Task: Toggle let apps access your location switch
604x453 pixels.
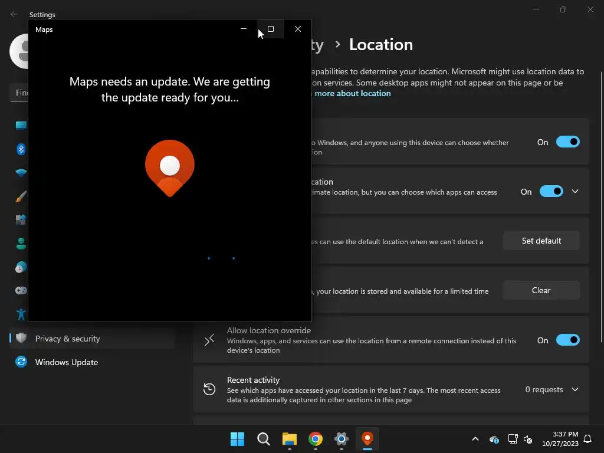Action: coord(552,192)
